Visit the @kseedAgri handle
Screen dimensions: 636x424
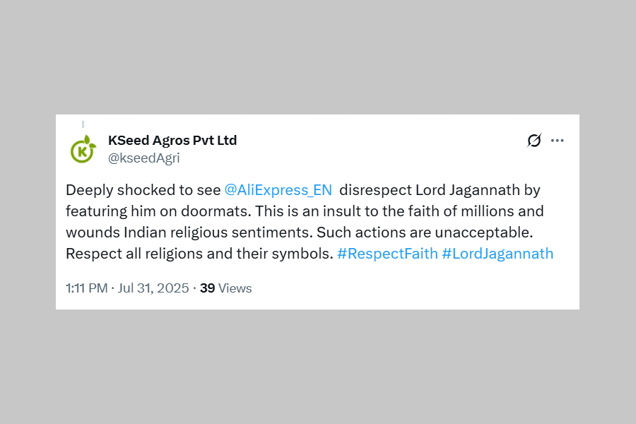(x=144, y=158)
